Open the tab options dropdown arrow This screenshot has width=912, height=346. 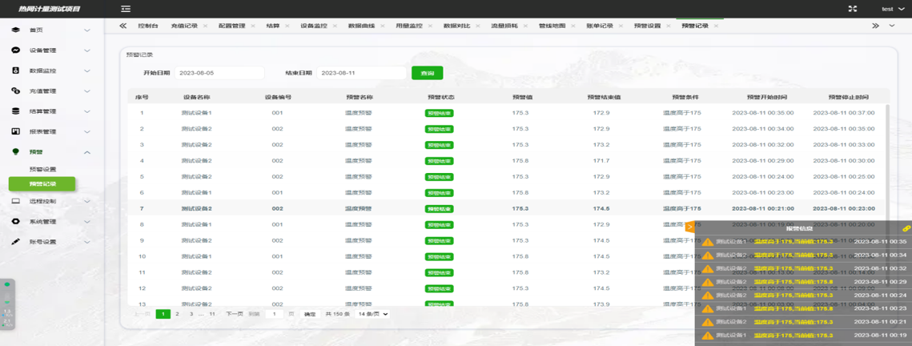[892, 26]
